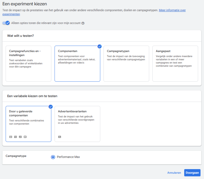Open 'Meer informatie over experimenten' link
The width and height of the screenshot is (204, 179).
[172, 10]
